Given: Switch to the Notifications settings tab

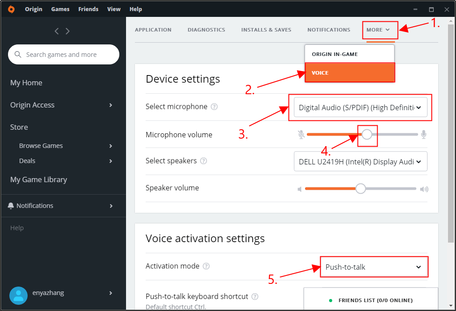Looking at the screenshot, I should click(x=329, y=30).
